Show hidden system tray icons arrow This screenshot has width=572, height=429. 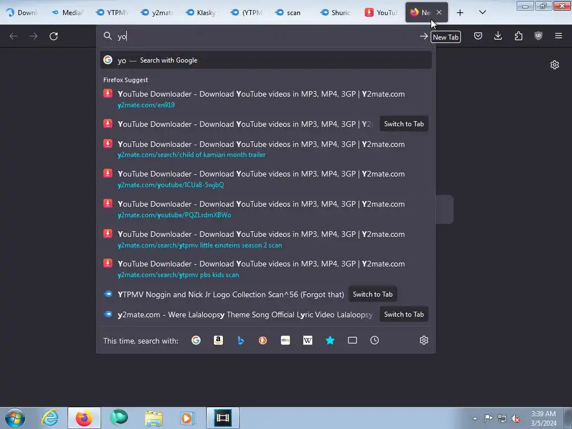(475, 418)
